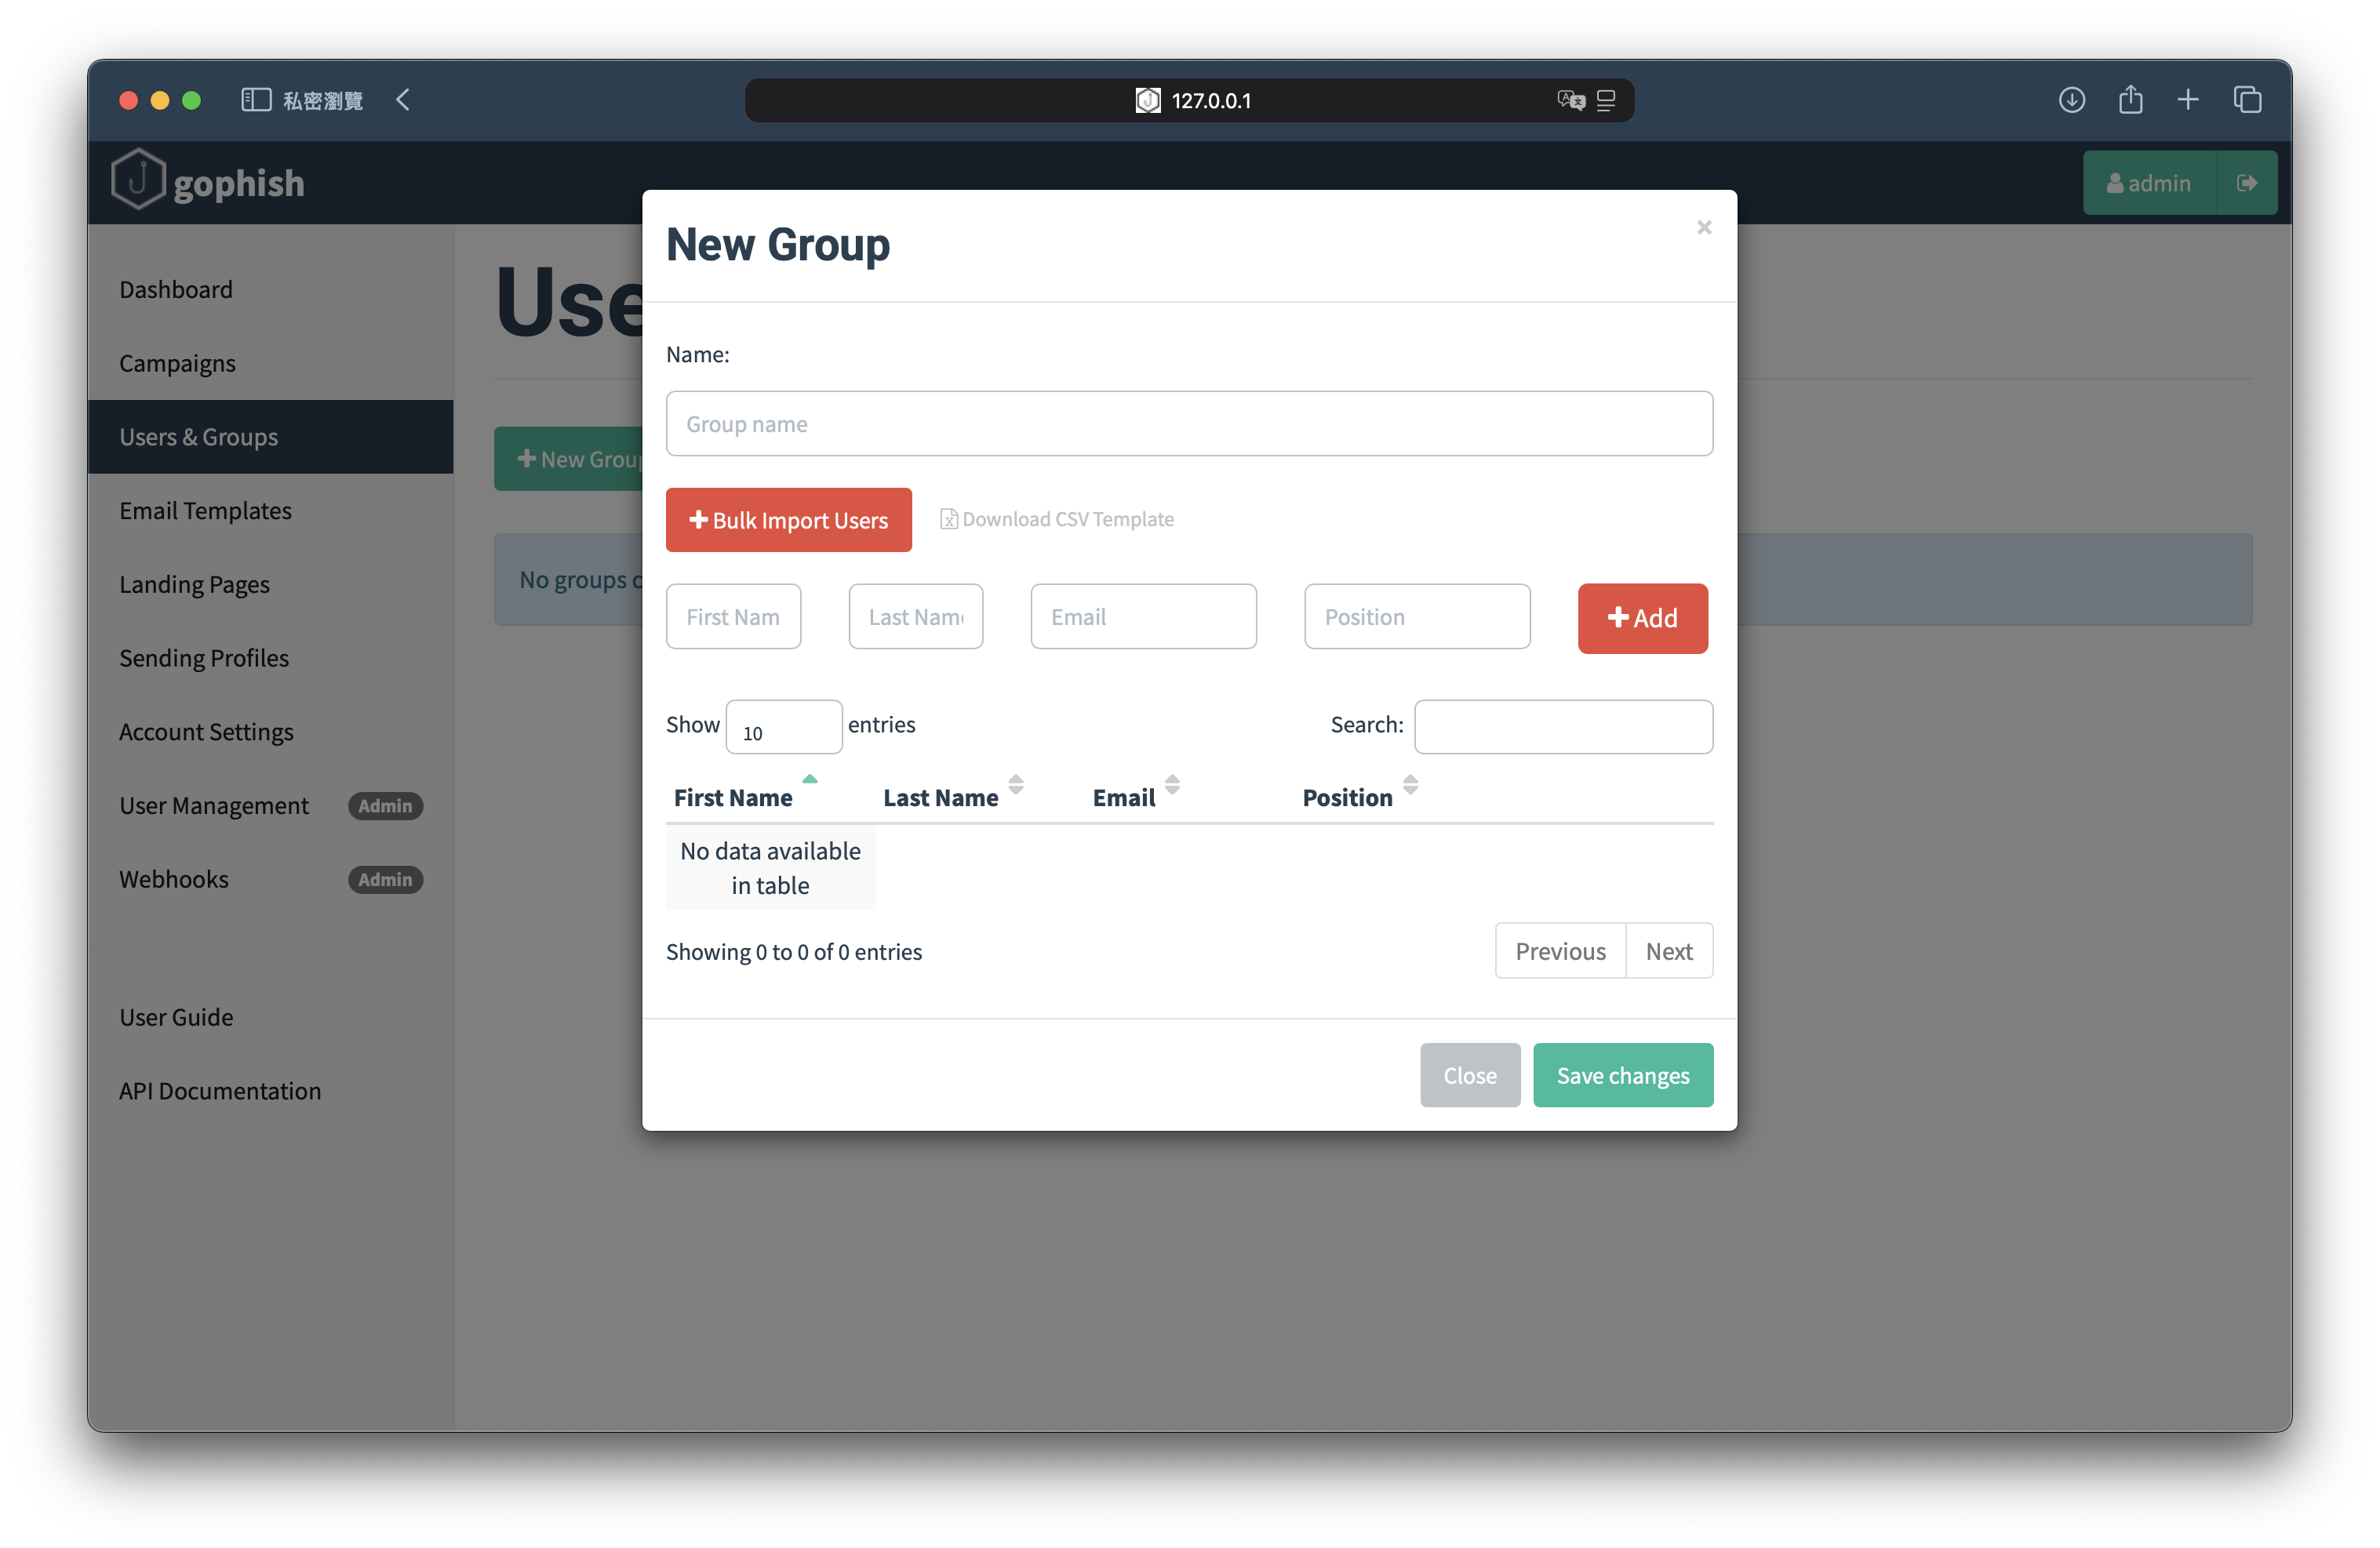
Task: Click the share icon in the browser toolbar
Action: pos(2130,100)
